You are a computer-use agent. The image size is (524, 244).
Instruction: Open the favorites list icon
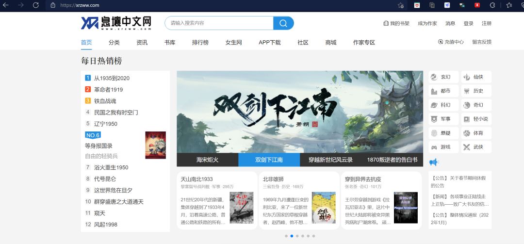click(509, 5)
